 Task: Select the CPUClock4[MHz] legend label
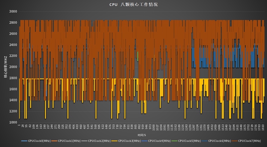pyautogui.click(x=159, y=141)
